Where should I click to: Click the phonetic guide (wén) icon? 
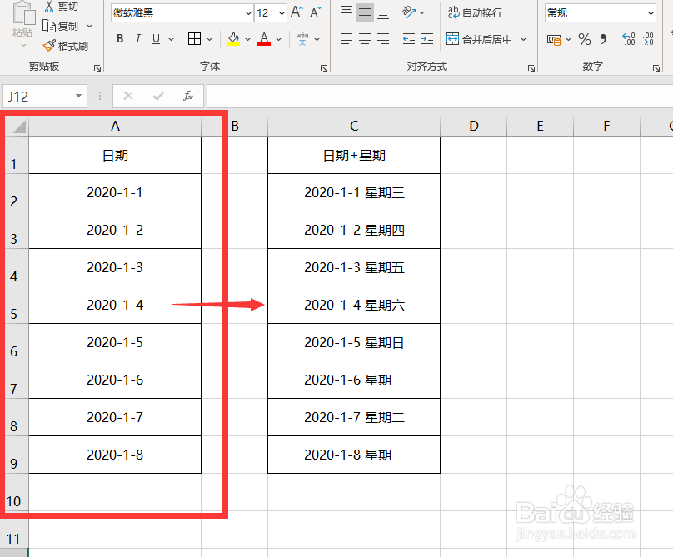[x=302, y=39]
